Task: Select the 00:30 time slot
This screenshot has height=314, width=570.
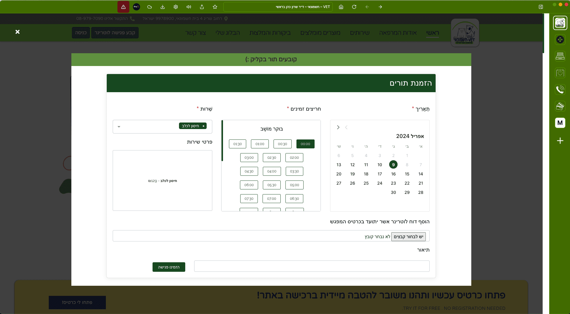Action: click(x=282, y=144)
